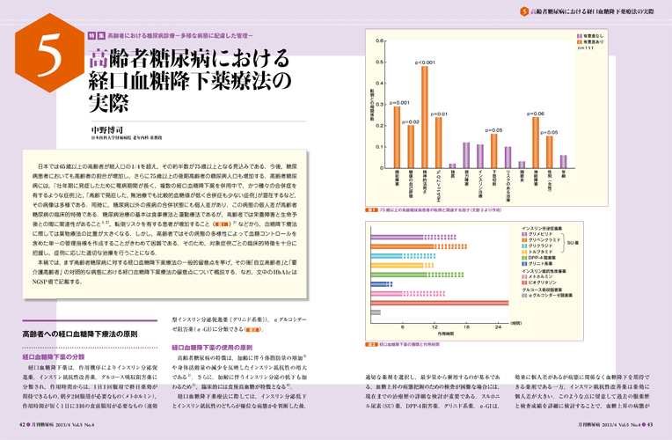Click the DPP-4阻害薬 green legend swatch
The height and width of the screenshot is (440, 672).
point(524,258)
